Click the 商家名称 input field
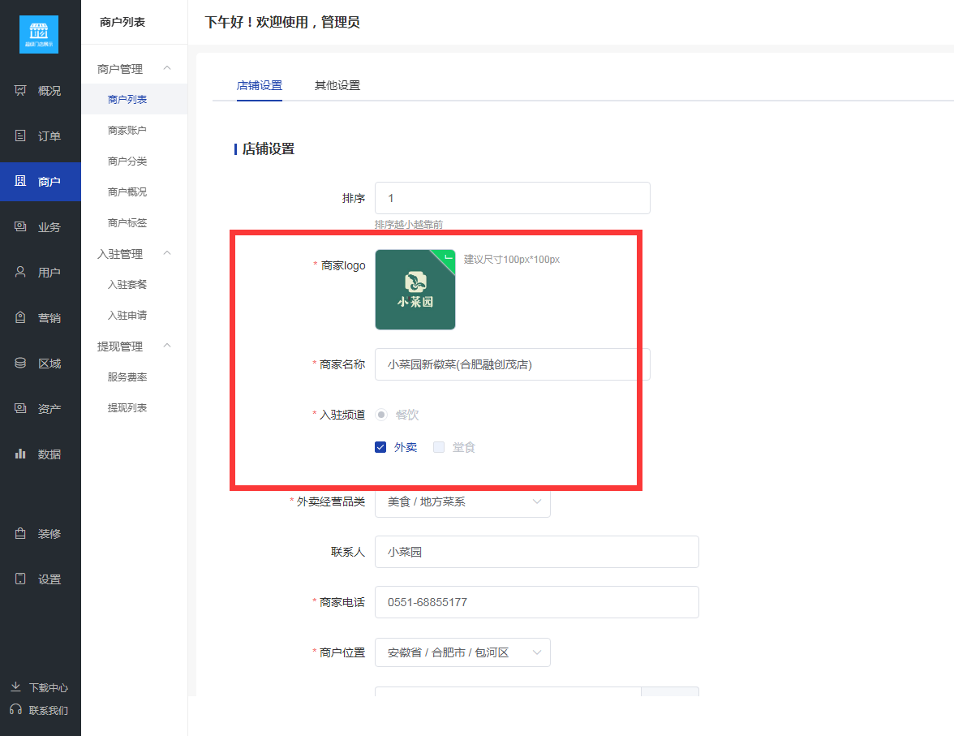954x736 pixels. coord(513,364)
